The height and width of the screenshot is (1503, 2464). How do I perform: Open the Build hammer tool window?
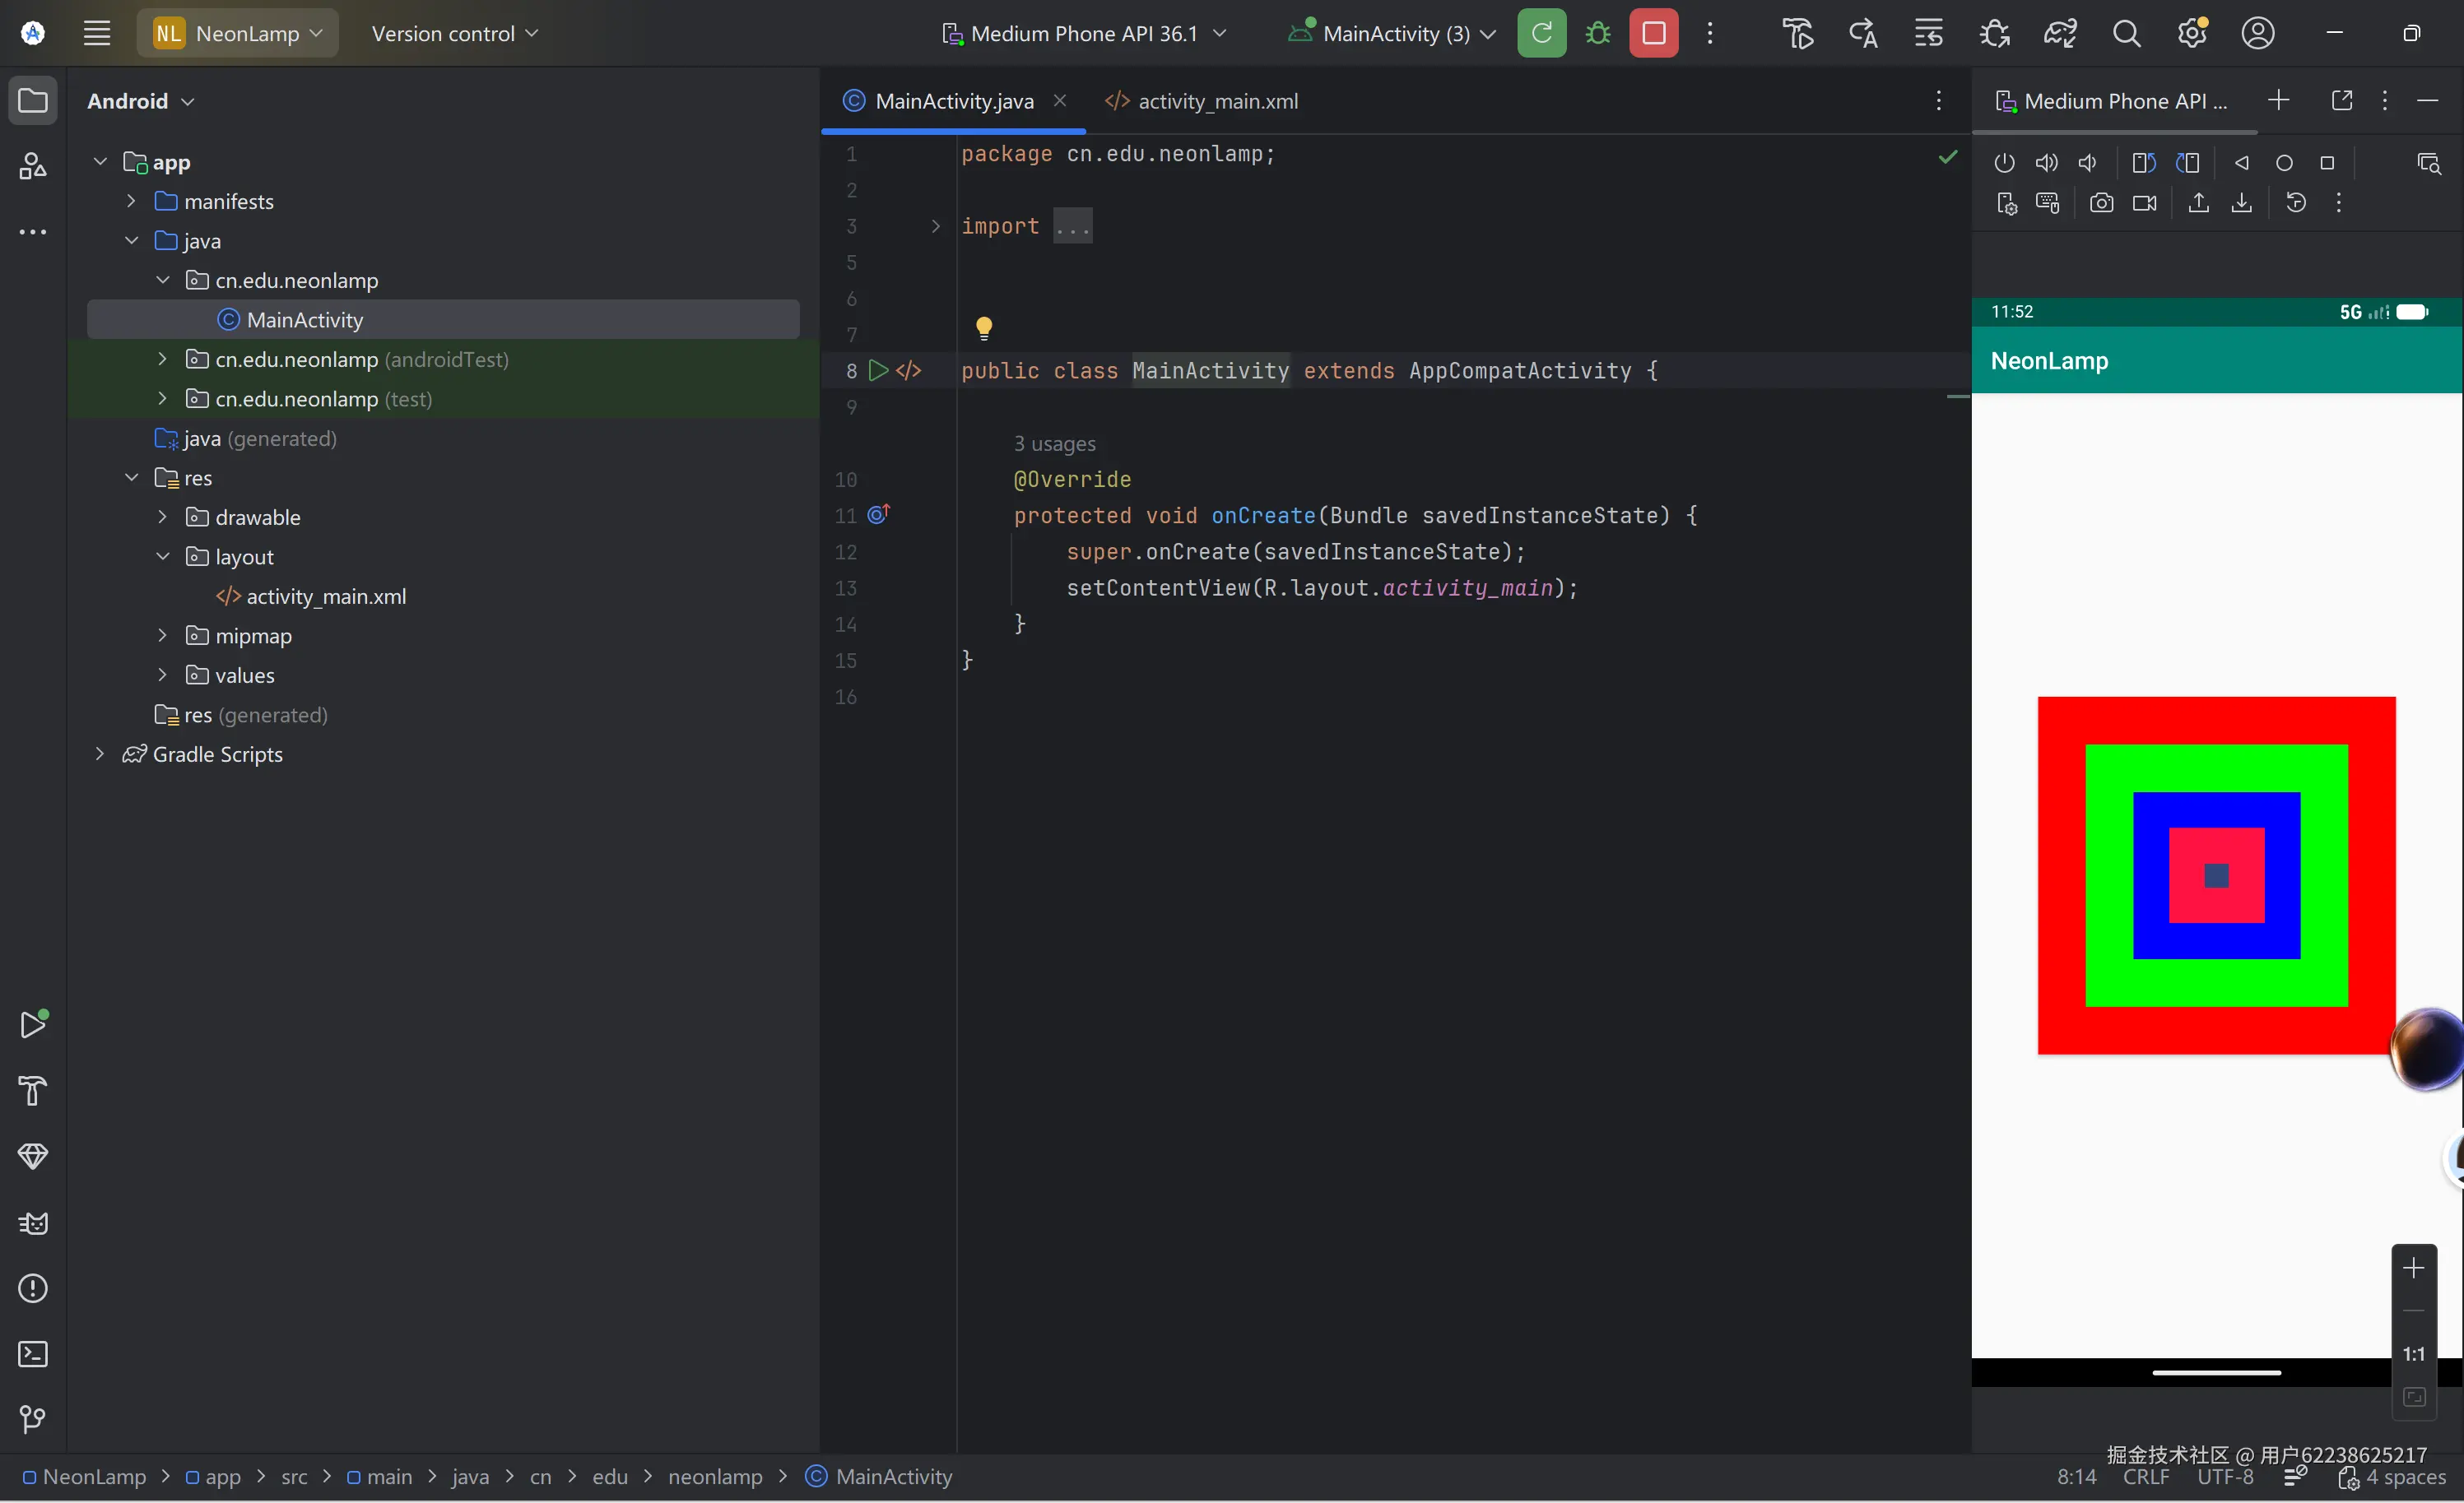[32, 1090]
